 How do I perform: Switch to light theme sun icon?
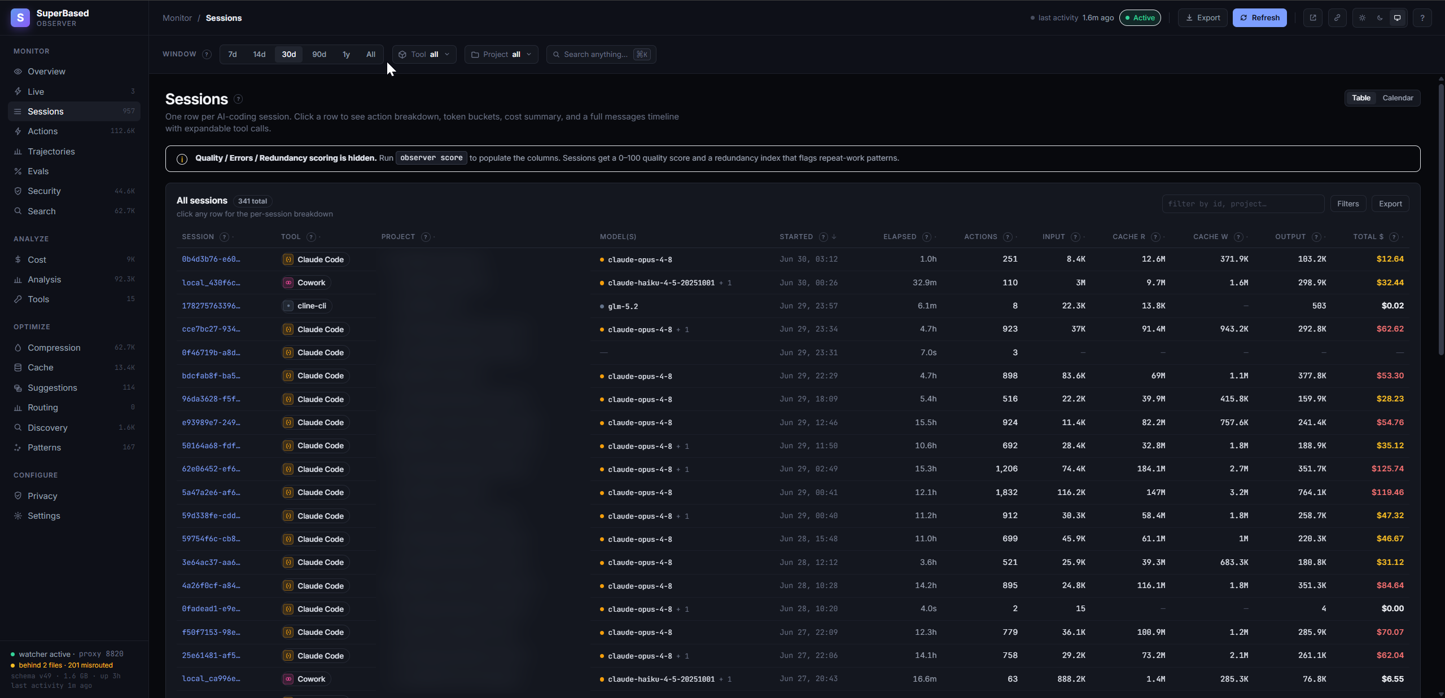coord(1363,17)
